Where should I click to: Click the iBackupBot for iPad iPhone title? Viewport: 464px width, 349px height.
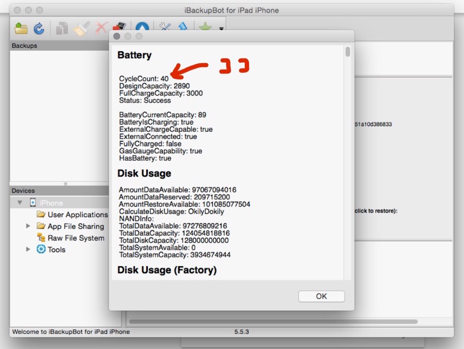pyautogui.click(x=232, y=11)
